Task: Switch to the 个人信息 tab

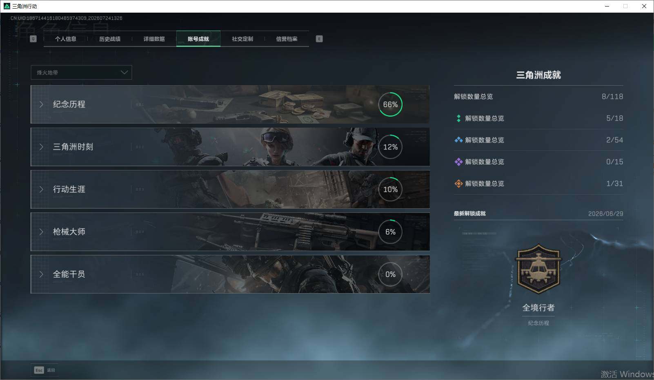Action: point(66,39)
